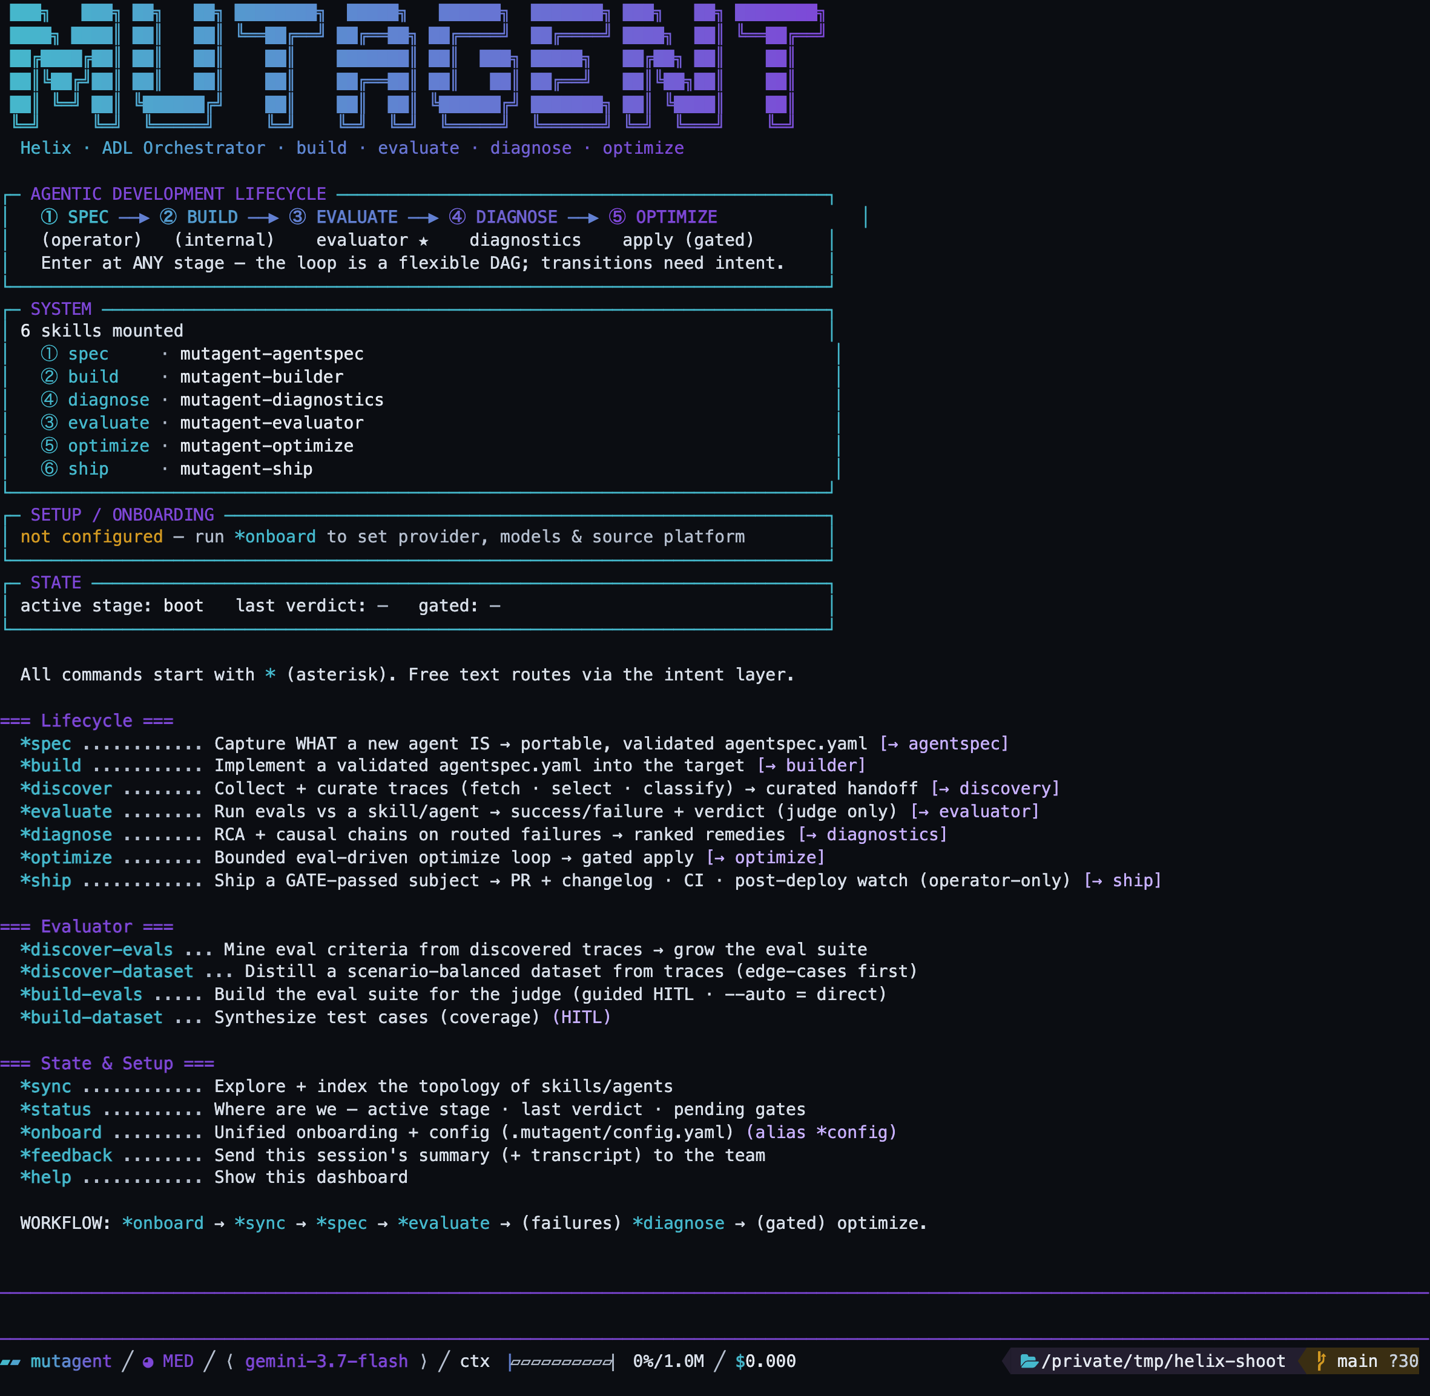
Task: Click the circled 2 before BUILD stage
Action: pyautogui.click(x=168, y=217)
